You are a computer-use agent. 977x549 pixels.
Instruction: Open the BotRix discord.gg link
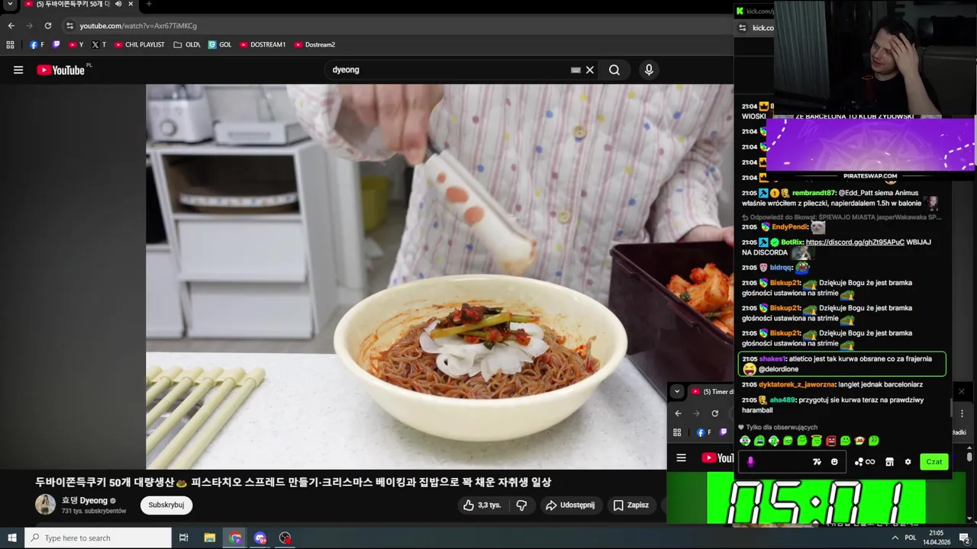tap(855, 242)
